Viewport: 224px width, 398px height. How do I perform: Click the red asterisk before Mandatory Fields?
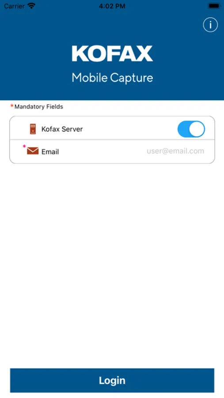(x=12, y=106)
